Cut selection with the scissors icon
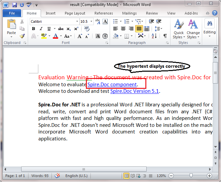This screenshot has width=221, height=182. [22, 21]
